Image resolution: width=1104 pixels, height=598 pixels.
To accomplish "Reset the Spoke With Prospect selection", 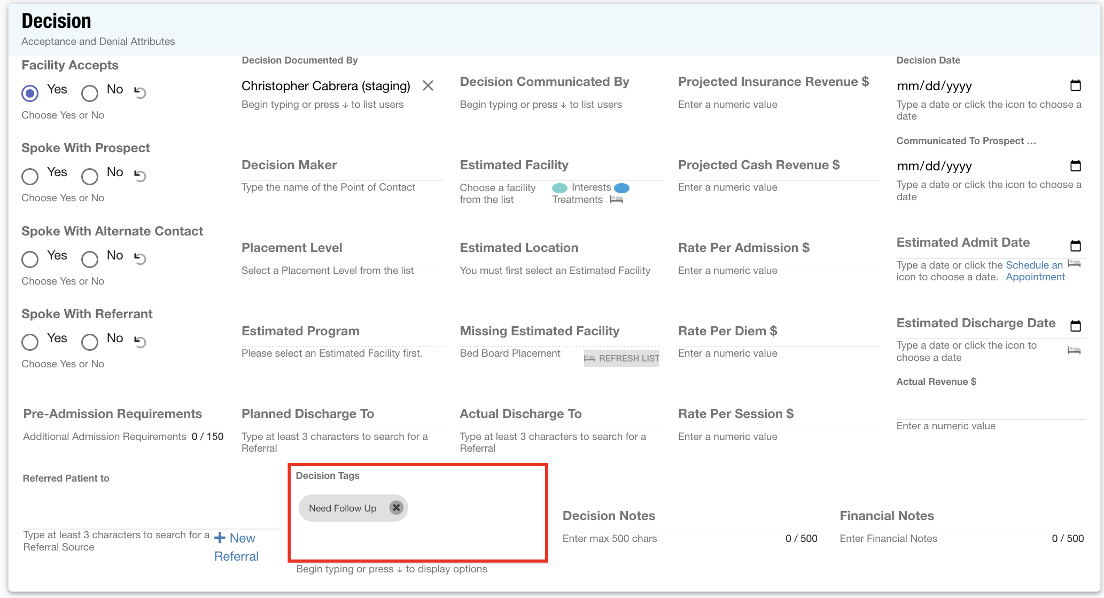I will tap(140, 176).
